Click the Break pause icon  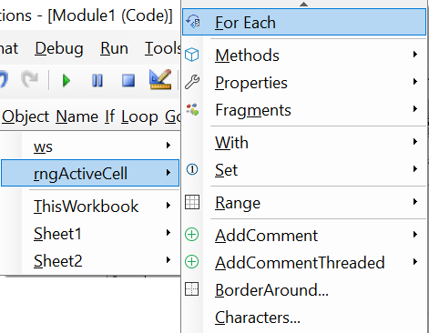97,81
